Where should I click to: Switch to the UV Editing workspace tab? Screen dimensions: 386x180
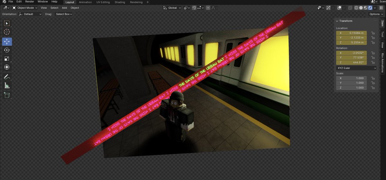(x=103, y=2)
